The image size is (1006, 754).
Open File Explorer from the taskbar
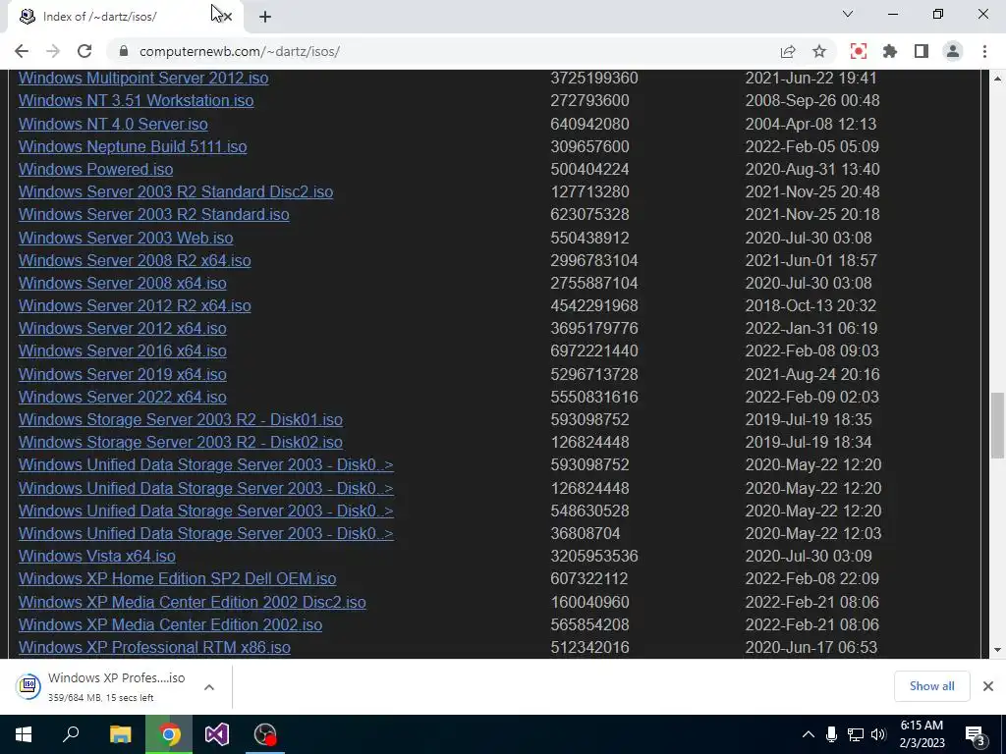[120, 734]
